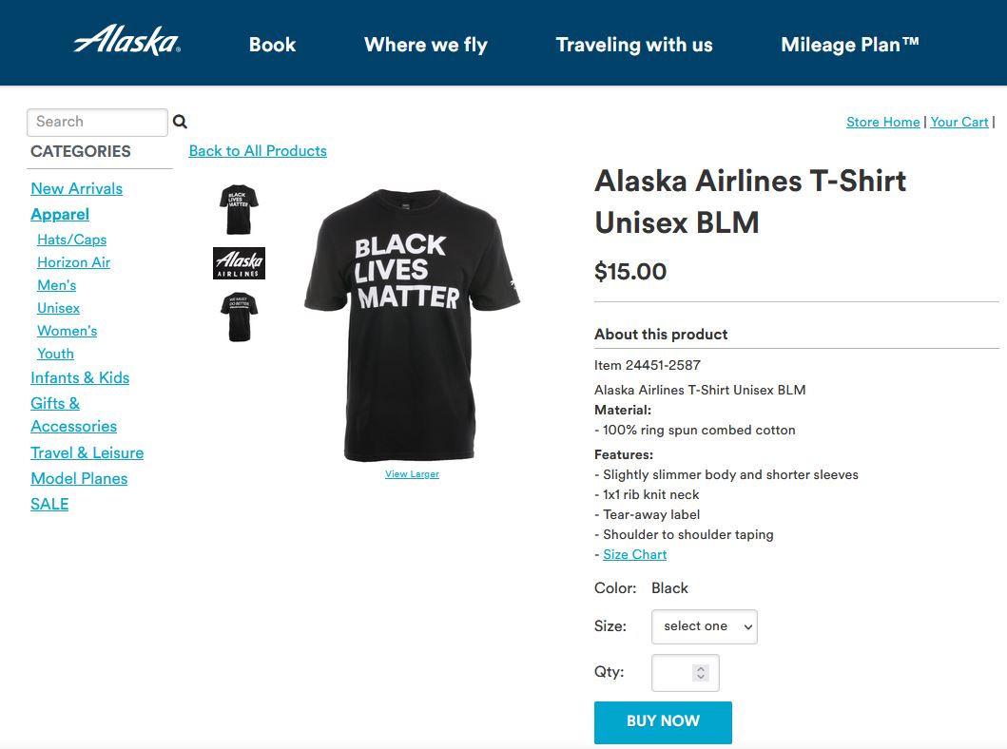Select the Alaska Airlines logo thumbnail
This screenshot has height=749, width=1007.
pos(239,263)
